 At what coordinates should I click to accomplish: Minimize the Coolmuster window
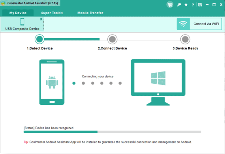click(x=207, y=5)
